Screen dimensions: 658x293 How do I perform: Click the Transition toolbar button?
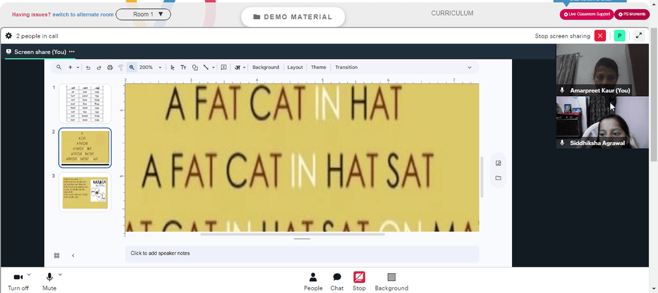point(346,67)
